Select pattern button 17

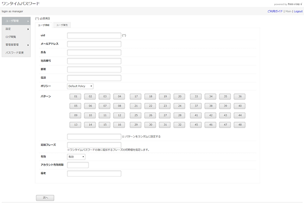pyautogui.click(x=136, y=97)
